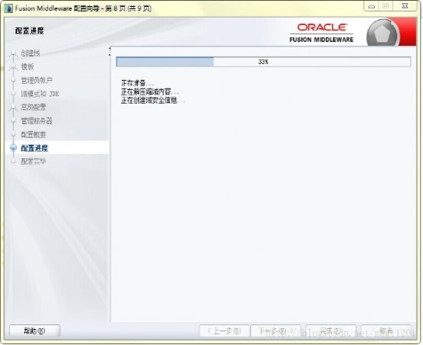Click the 正在准备... log line
Screen dimensions: 423x345
138,83
